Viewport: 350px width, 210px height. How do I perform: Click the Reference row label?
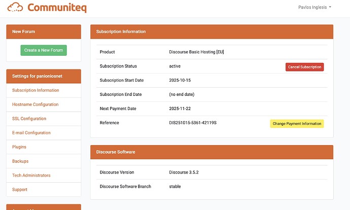click(110, 123)
